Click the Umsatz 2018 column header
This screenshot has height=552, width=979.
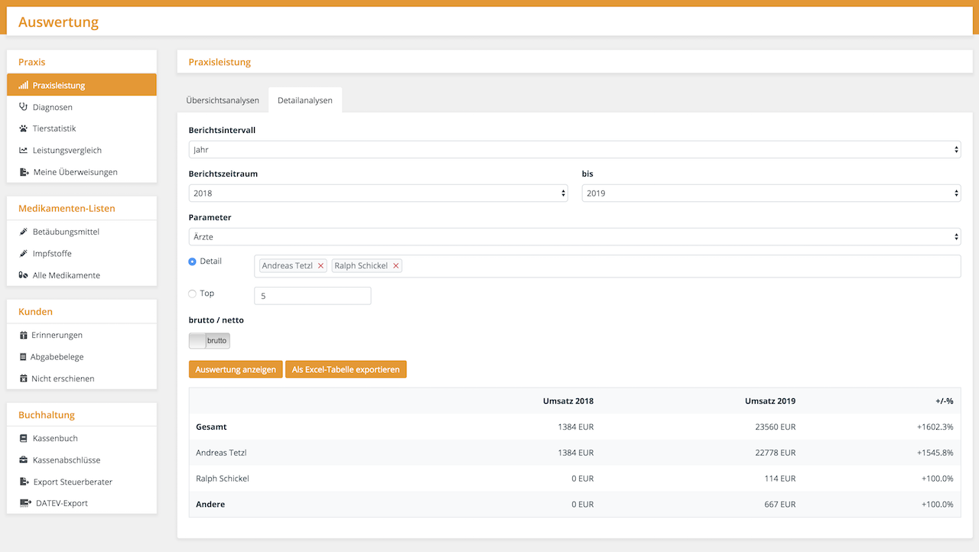pos(568,401)
